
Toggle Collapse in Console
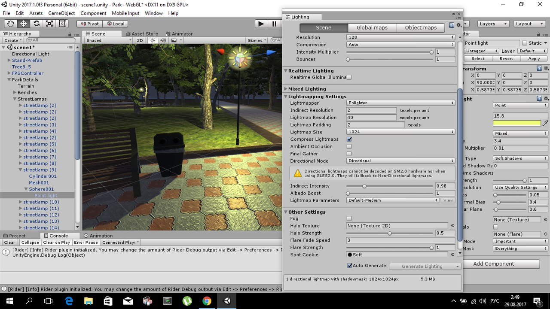tap(30, 242)
